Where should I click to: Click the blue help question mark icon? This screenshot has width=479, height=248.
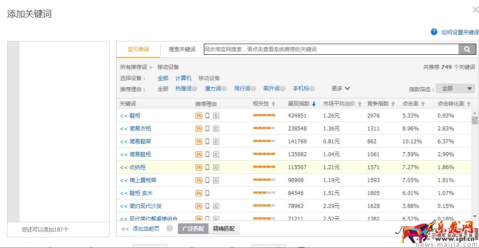tap(434, 32)
